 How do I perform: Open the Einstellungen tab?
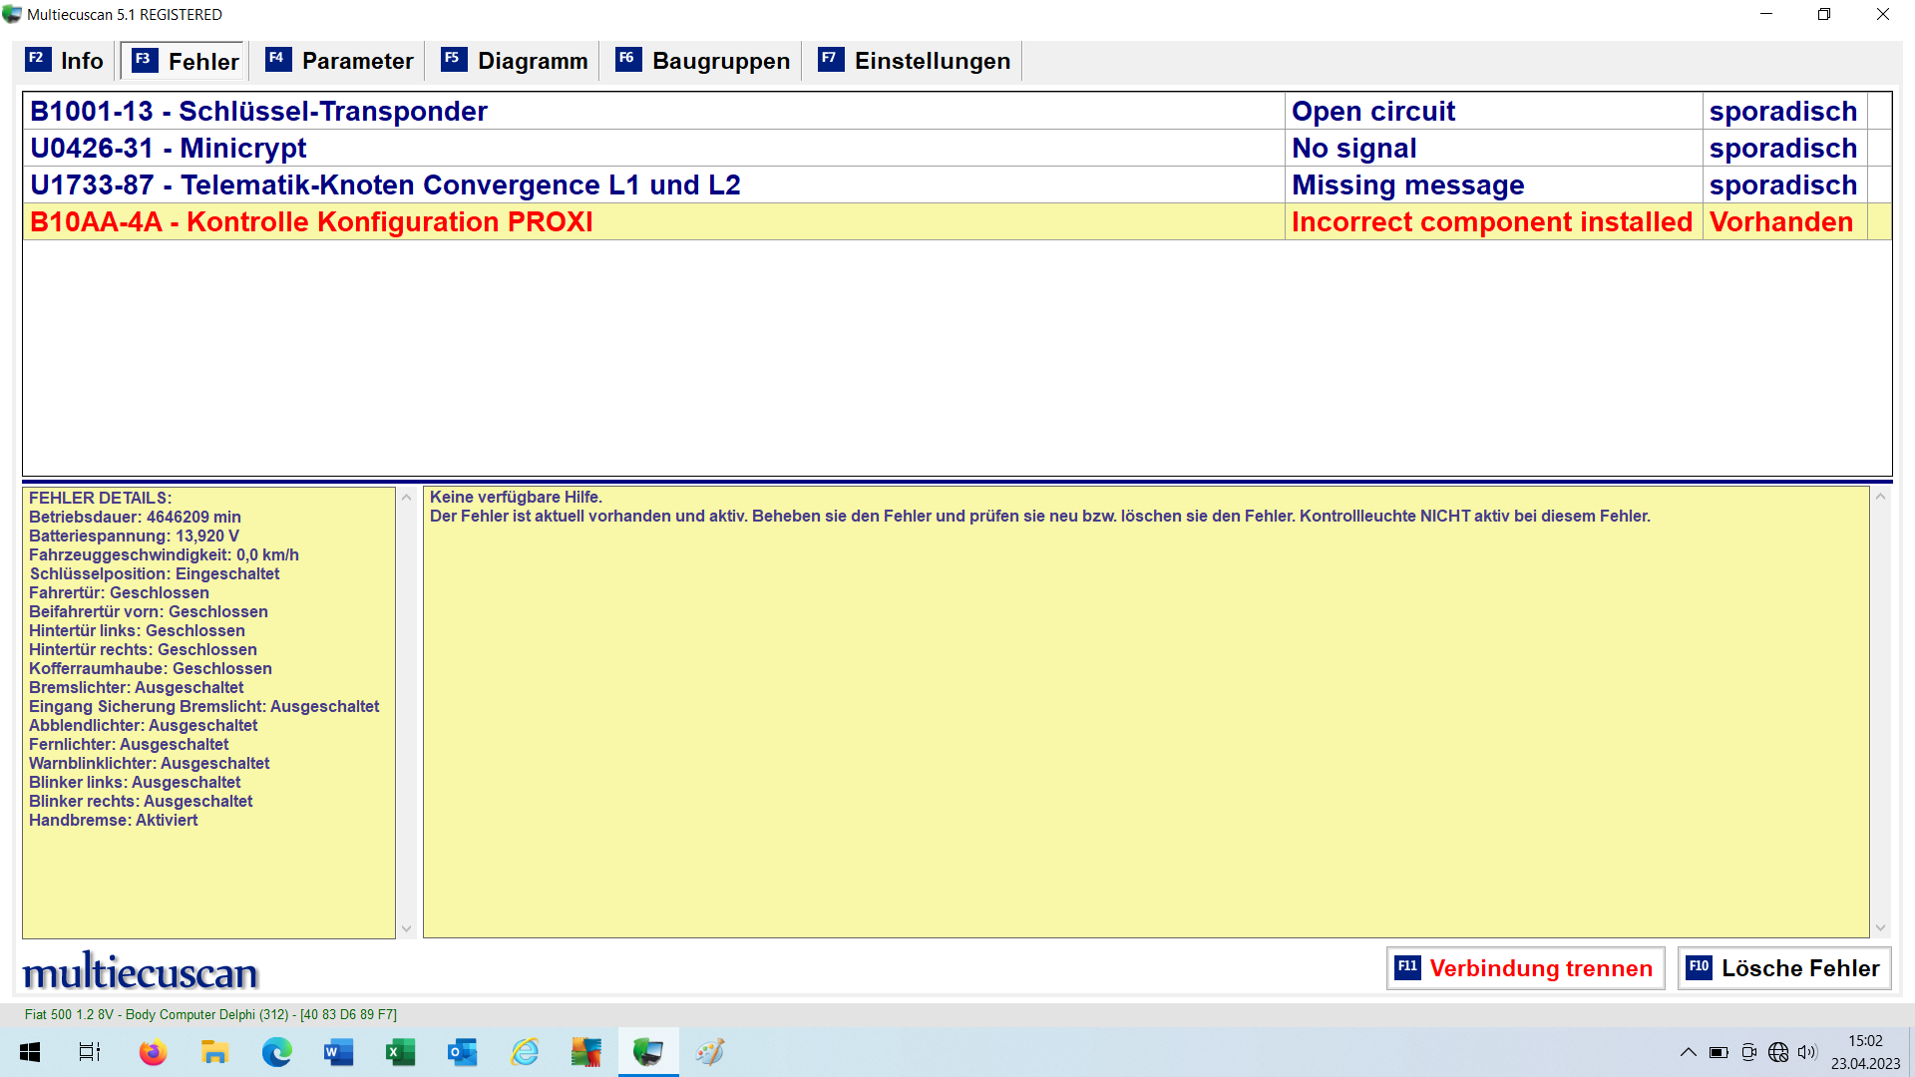914,61
